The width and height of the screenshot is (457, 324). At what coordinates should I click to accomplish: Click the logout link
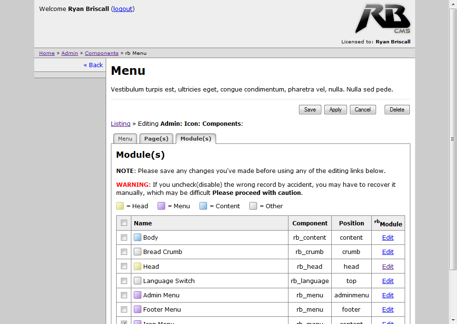coord(123,9)
